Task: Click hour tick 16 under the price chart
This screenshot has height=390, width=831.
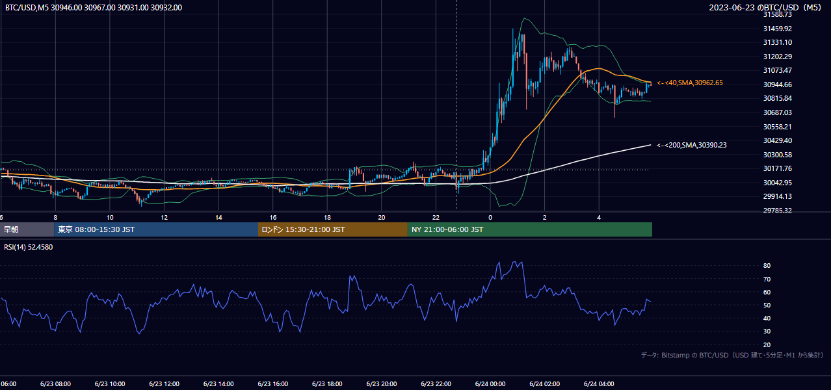Action: pos(273,217)
